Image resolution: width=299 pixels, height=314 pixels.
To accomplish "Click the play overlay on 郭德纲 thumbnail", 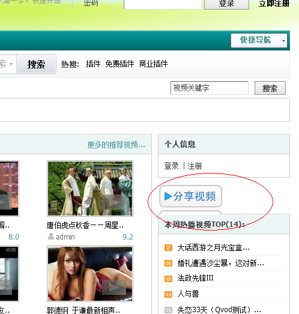I will point(114,288).
